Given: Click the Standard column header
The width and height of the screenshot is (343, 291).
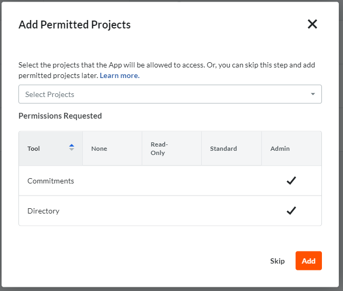Looking at the screenshot, I should (x=231, y=149).
